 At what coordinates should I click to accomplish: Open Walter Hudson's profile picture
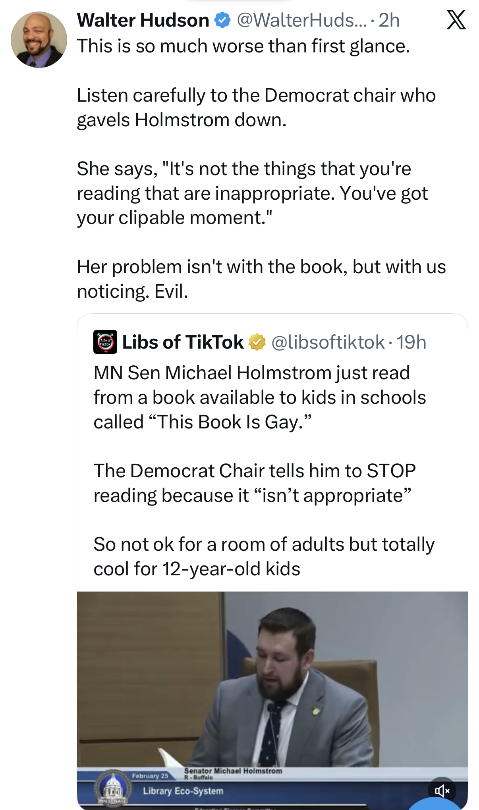click(39, 40)
